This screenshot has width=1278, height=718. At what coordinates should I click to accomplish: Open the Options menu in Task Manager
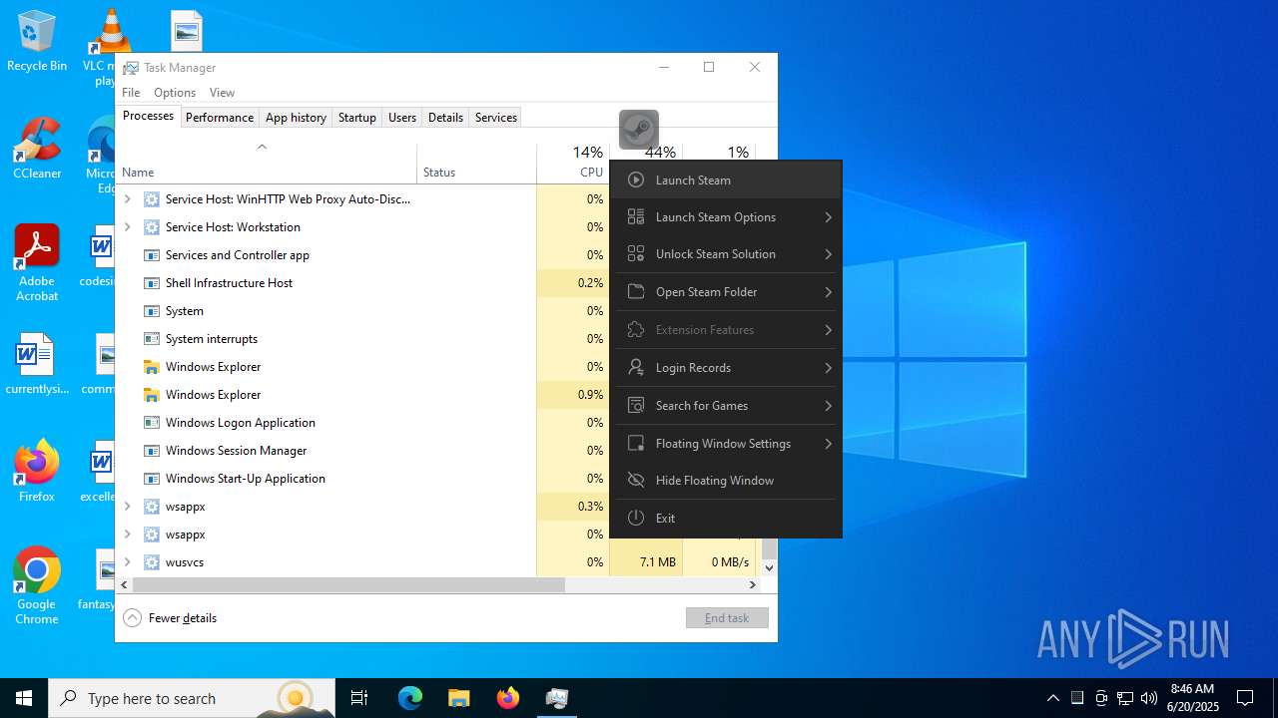coord(175,93)
